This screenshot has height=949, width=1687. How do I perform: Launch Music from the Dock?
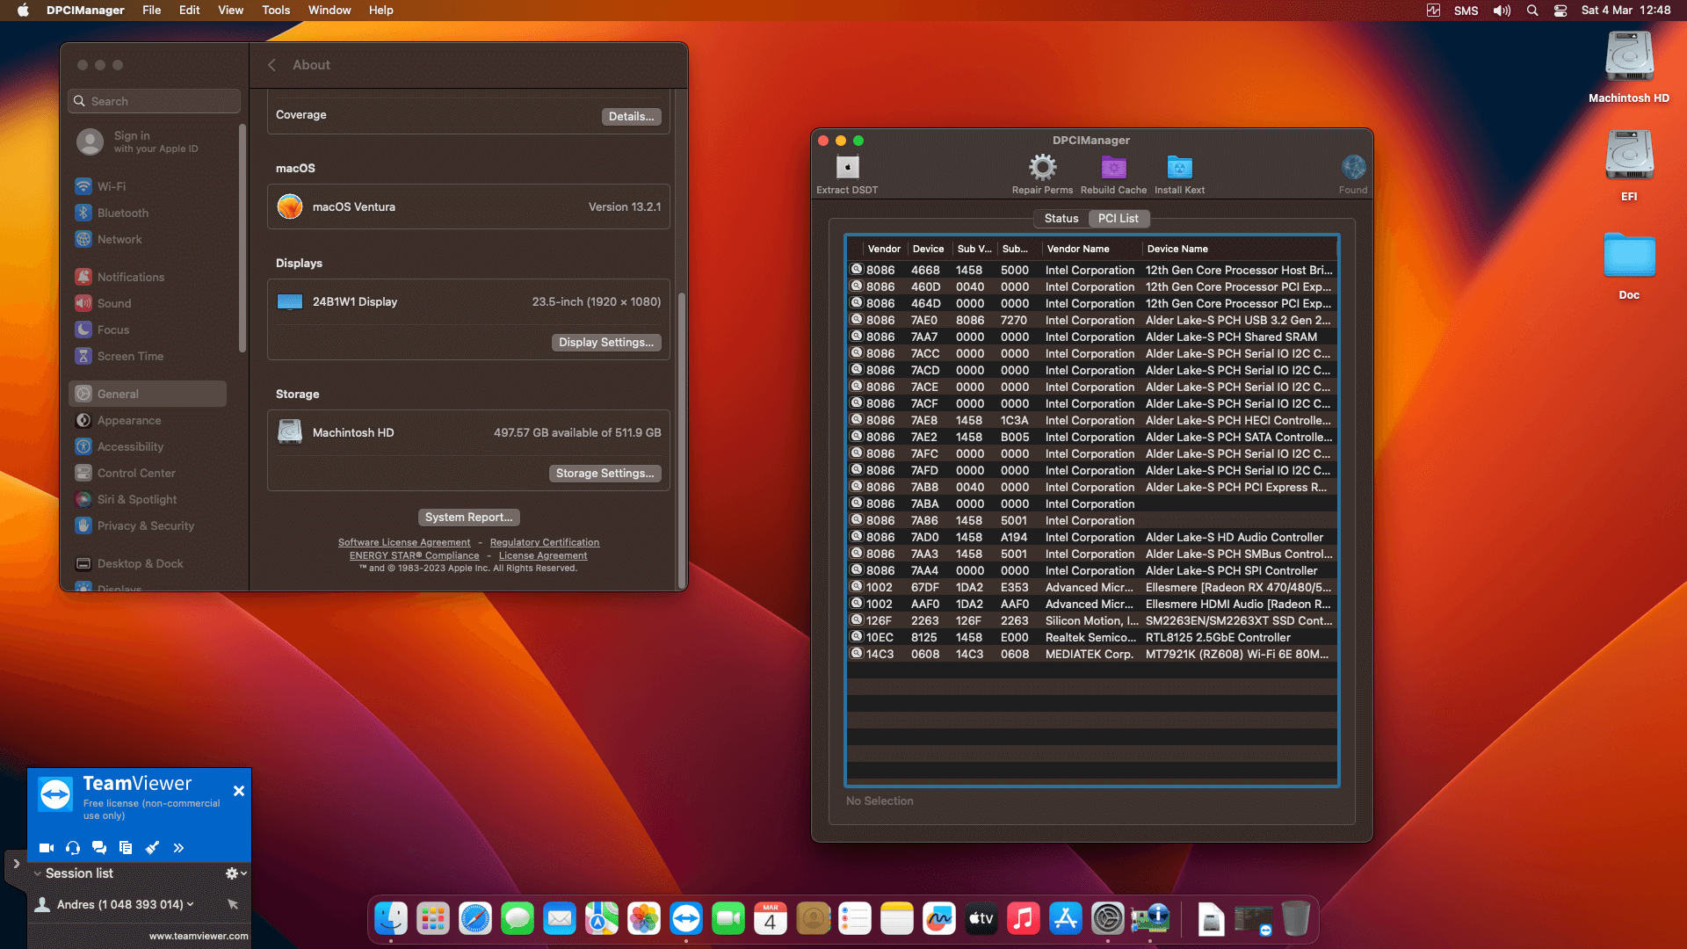point(1023,918)
